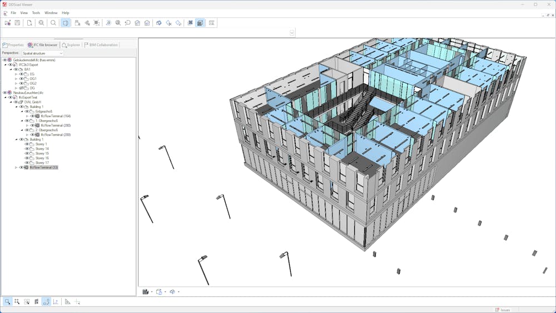Toggle visibility eye of Gebäudemodell.ifc
This screenshot has height=313, width=556.
coord(4,60)
